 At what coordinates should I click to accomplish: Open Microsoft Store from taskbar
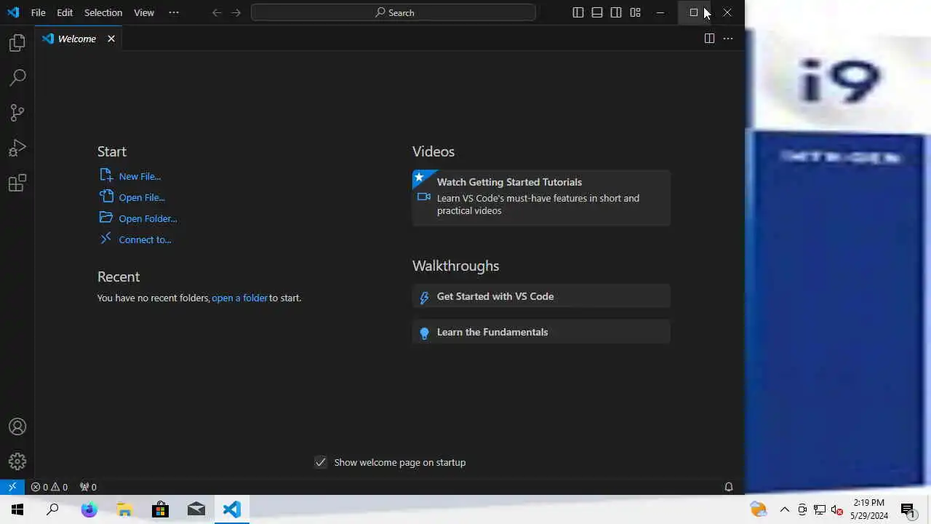[160, 509]
